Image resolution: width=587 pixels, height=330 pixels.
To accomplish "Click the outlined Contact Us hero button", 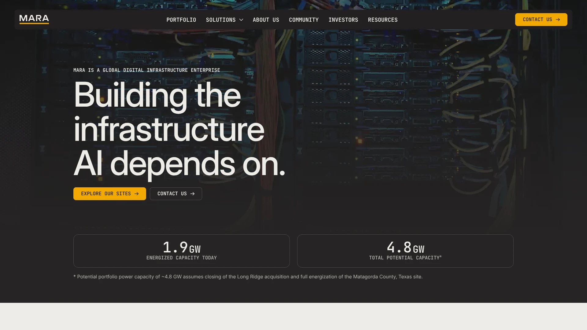I will [176, 194].
